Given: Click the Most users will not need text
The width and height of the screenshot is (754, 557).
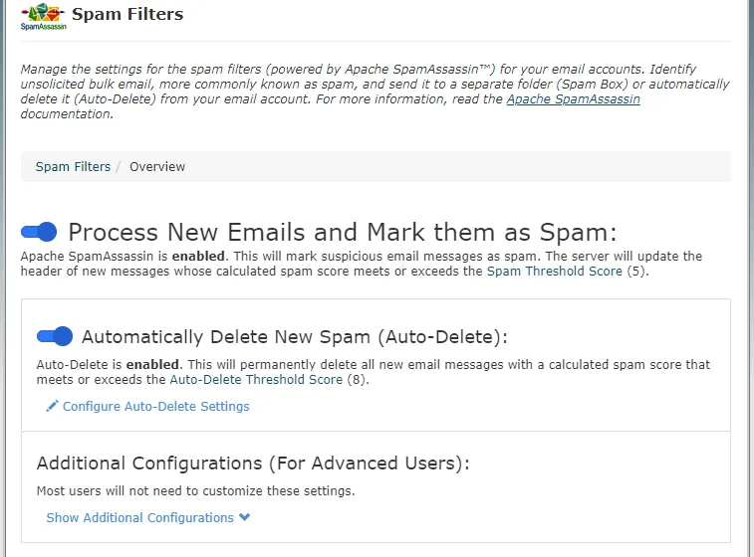Looking at the screenshot, I should click(195, 490).
